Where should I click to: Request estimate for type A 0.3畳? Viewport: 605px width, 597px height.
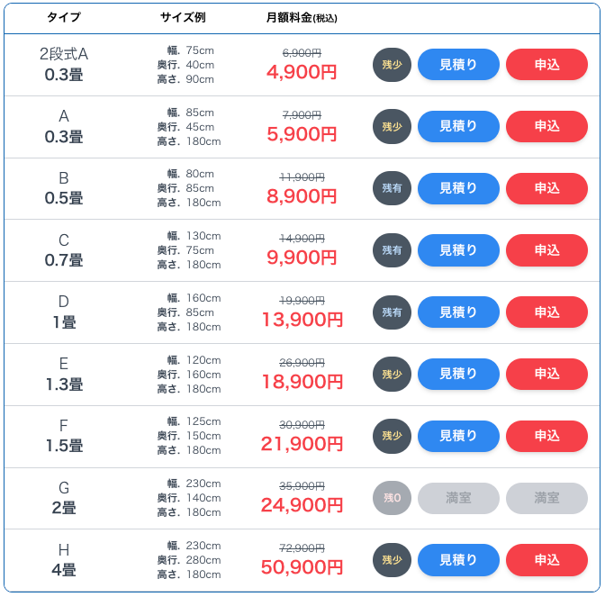click(x=458, y=127)
